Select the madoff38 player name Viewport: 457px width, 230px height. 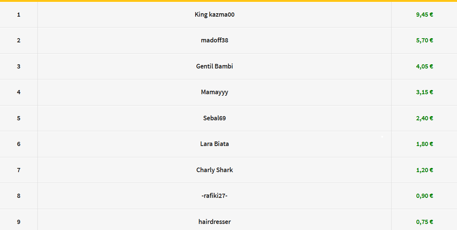215,40
